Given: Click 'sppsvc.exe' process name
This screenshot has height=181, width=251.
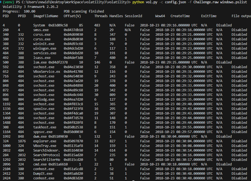Looking at the screenshot, I should pos(43,132).
